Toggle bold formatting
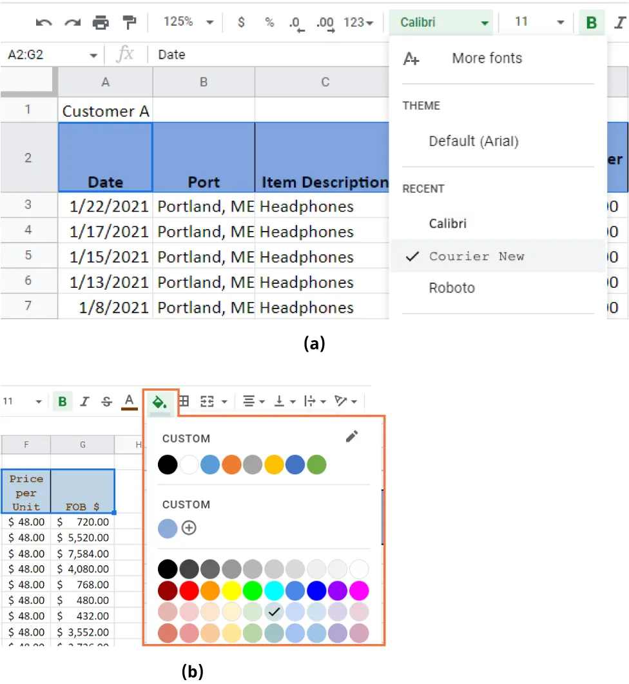 pyautogui.click(x=591, y=22)
